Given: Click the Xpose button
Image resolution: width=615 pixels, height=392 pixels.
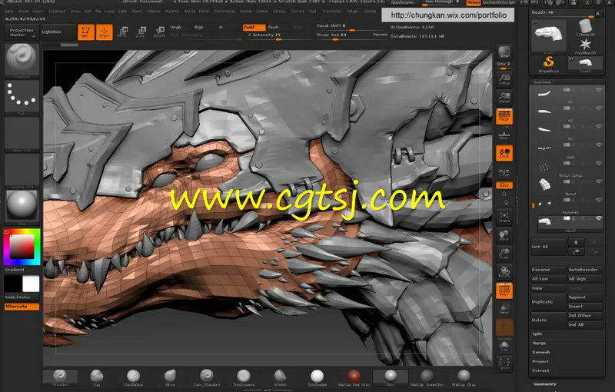Looking at the screenshot, I should pyautogui.click(x=504, y=364).
